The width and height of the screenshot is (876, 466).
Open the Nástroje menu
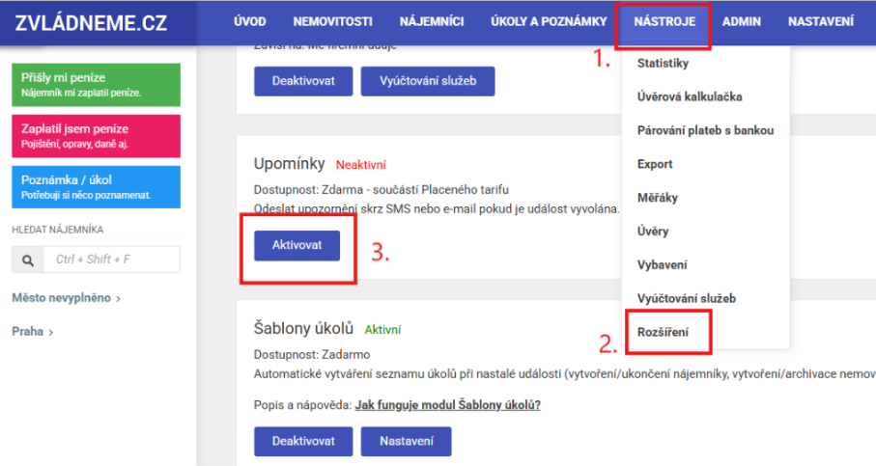tap(664, 21)
